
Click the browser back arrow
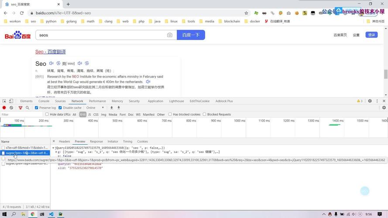5,13
